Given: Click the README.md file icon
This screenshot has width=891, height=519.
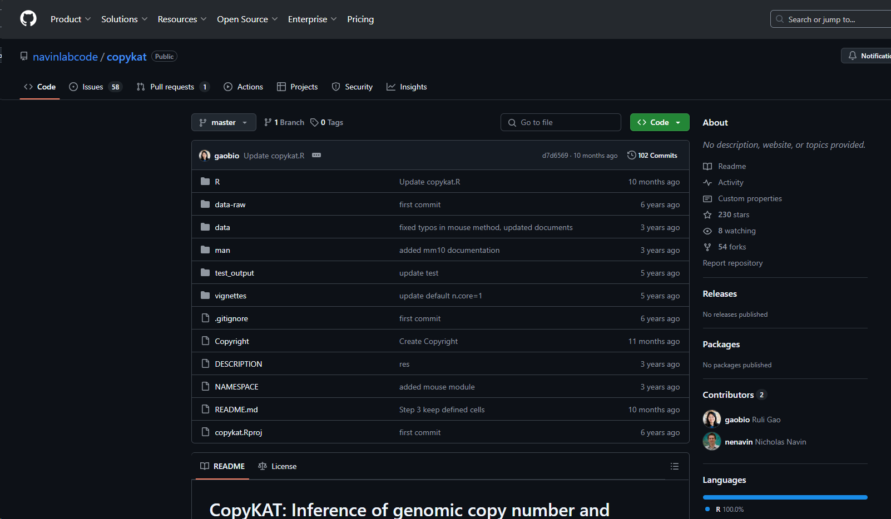Looking at the screenshot, I should point(205,409).
